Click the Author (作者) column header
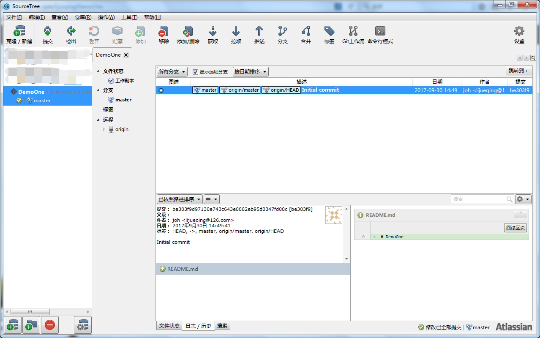Image resolution: width=540 pixels, height=338 pixels. pos(484,82)
